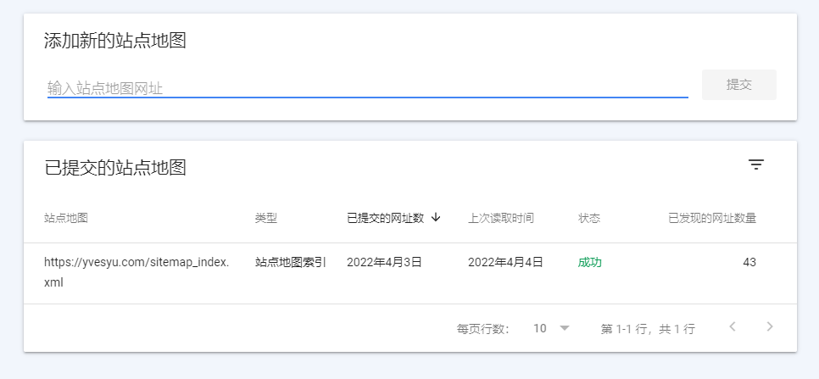Screen dimensions: 819x379
Task: Sort by 站点地图 column header
Action: 66,218
